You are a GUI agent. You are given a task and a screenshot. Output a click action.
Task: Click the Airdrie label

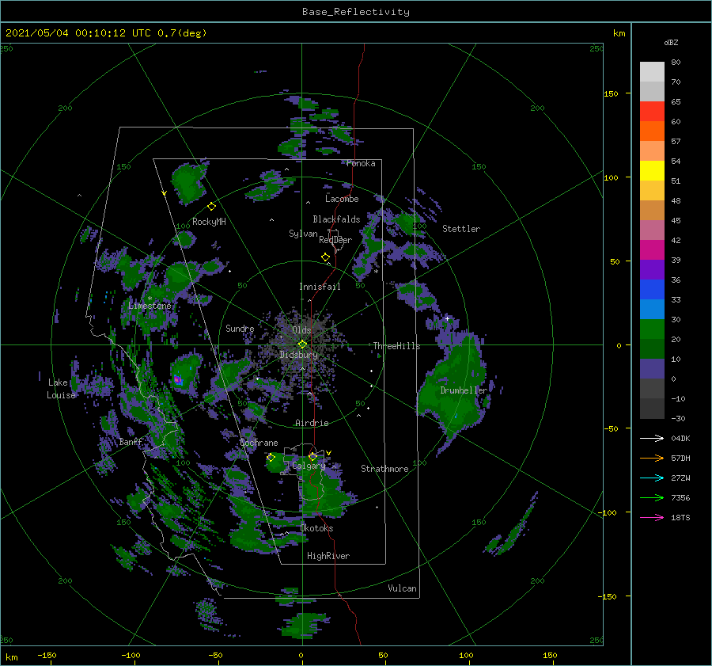(x=312, y=423)
